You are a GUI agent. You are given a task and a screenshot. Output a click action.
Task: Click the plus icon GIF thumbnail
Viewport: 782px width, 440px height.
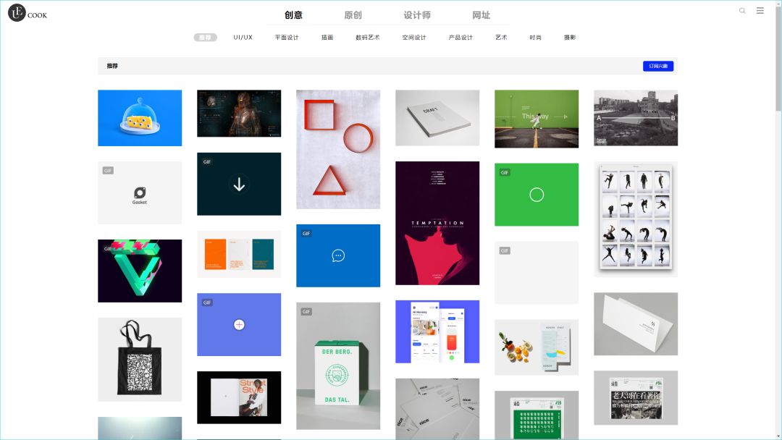pyautogui.click(x=239, y=324)
